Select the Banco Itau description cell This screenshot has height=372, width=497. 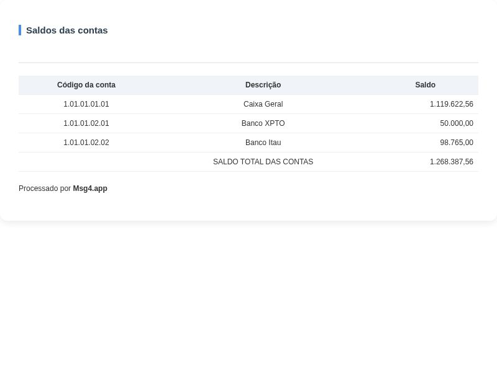[x=263, y=143]
